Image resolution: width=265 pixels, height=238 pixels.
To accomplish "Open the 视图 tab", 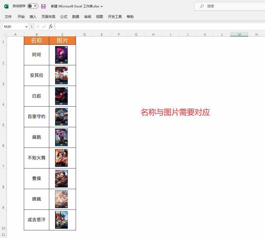I will pos(99,17).
